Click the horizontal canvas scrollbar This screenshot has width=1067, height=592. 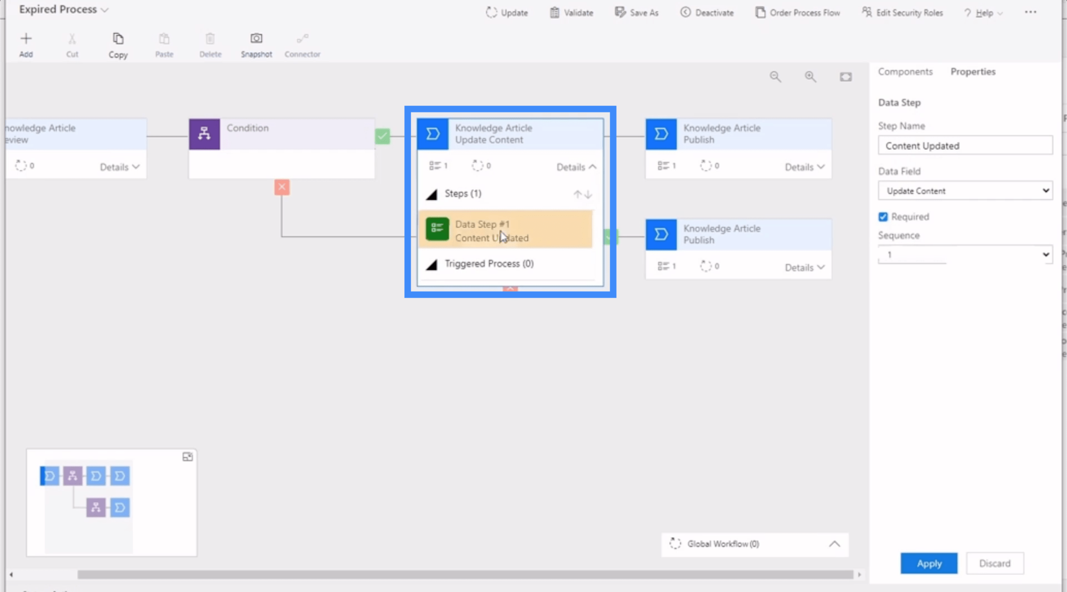coord(465,575)
